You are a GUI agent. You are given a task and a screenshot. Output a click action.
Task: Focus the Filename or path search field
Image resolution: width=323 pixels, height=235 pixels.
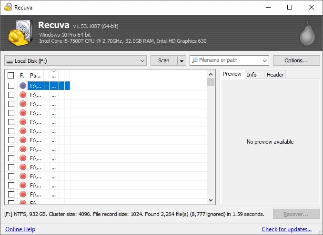coord(229,60)
